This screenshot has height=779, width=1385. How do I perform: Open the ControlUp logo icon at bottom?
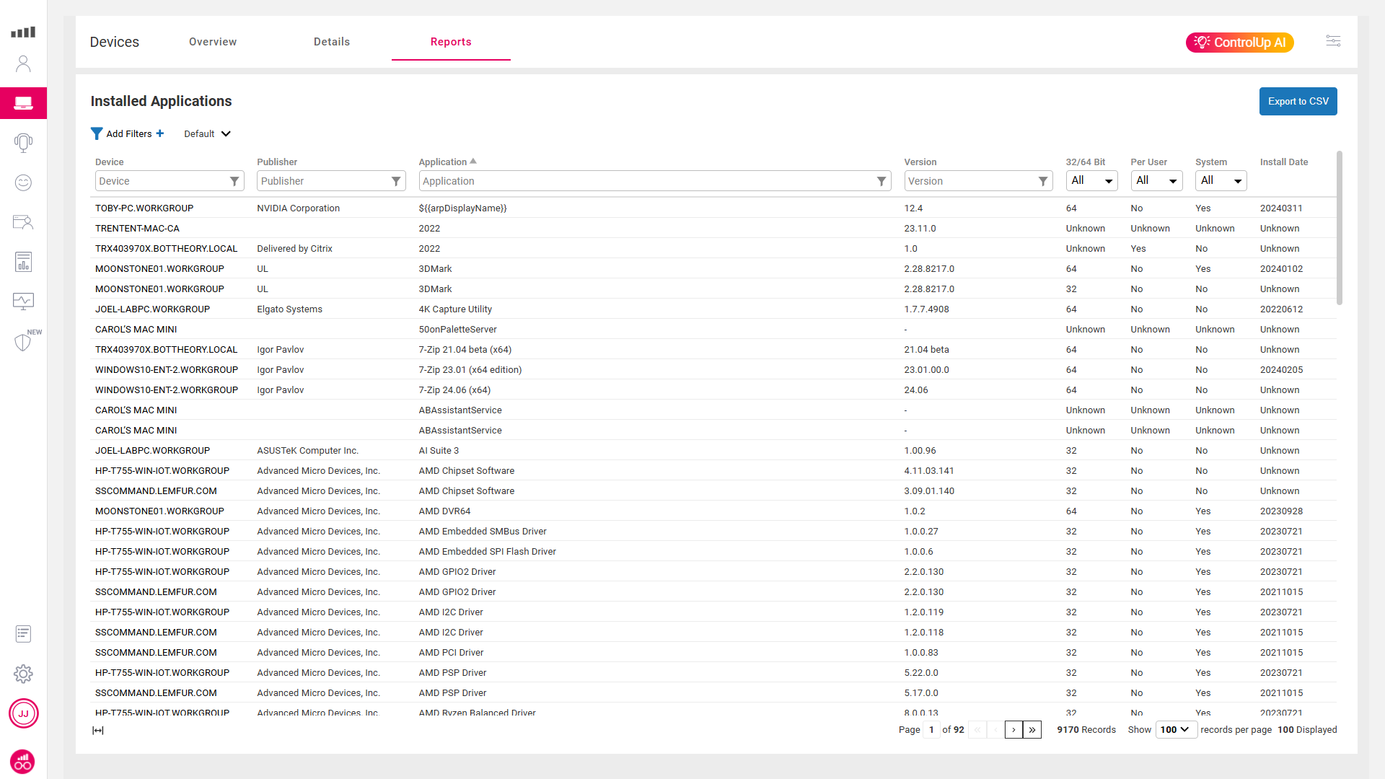pos(23,762)
